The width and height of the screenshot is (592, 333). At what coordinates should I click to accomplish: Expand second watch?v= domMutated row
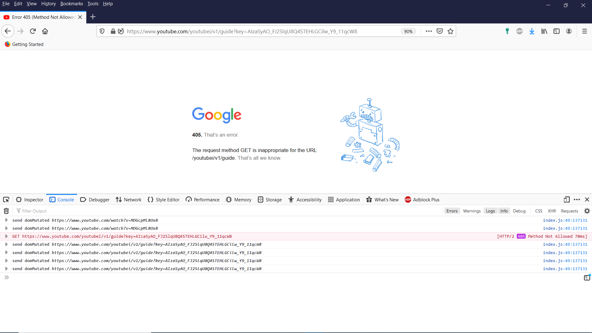click(6, 228)
